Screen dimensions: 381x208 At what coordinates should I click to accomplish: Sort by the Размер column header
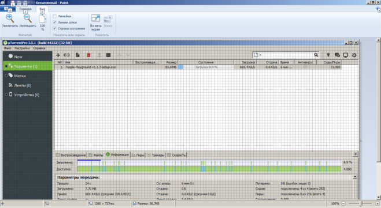click(169, 62)
